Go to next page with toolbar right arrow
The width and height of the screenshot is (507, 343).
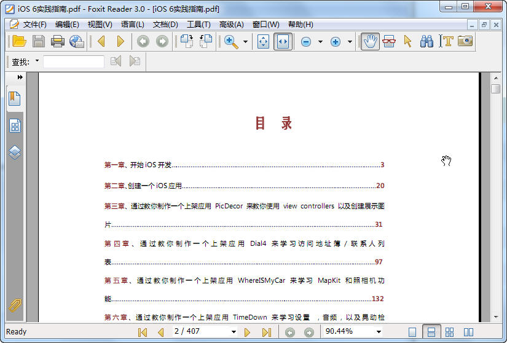[x=120, y=41]
